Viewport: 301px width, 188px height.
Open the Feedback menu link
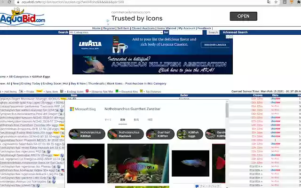coord(204,28)
